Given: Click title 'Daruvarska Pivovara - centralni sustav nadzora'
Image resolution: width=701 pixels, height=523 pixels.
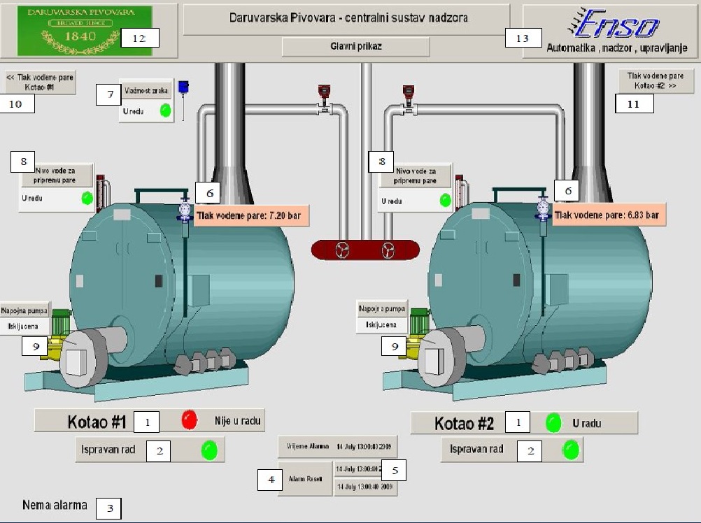Looking at the screenshot, I should (x=348, y=18).
